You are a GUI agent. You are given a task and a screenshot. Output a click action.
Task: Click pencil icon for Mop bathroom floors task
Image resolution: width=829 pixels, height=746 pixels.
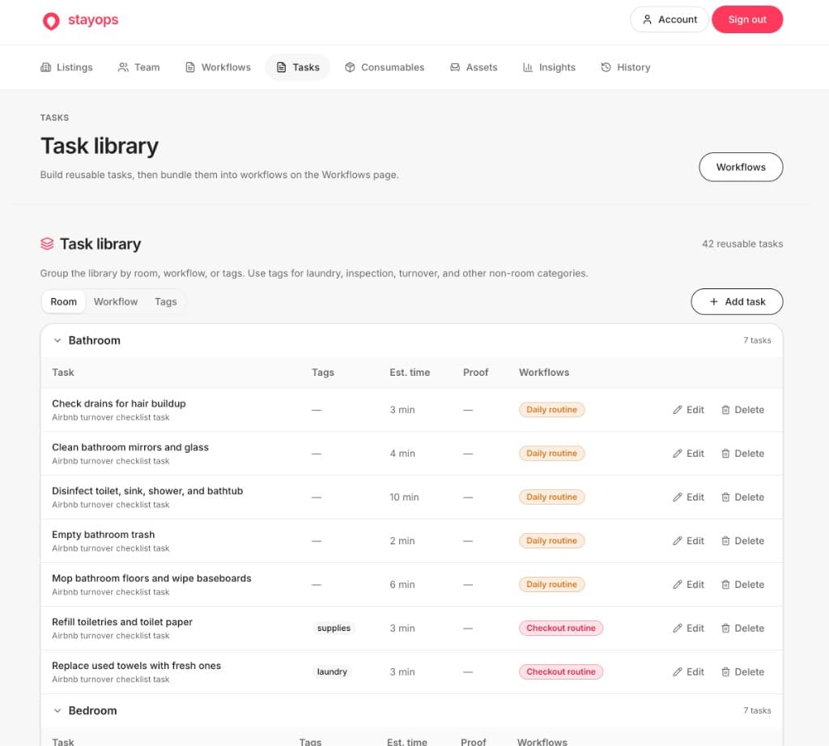tap(678, 584)
